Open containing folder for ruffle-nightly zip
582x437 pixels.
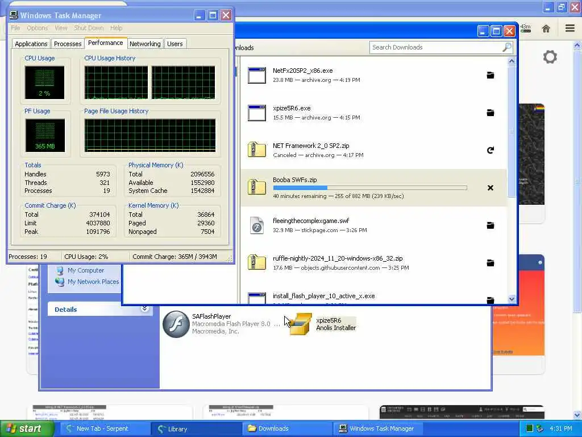(490, 263)
